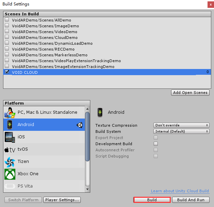Screen dimensions: 214x207
Task: Click the platform list scroll up arrow
Action: point(87,109)
